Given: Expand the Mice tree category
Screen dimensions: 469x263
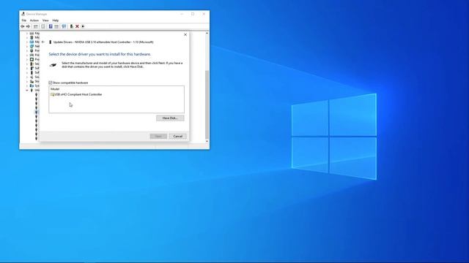Looking at the screenshot, I should coord(27,37).
